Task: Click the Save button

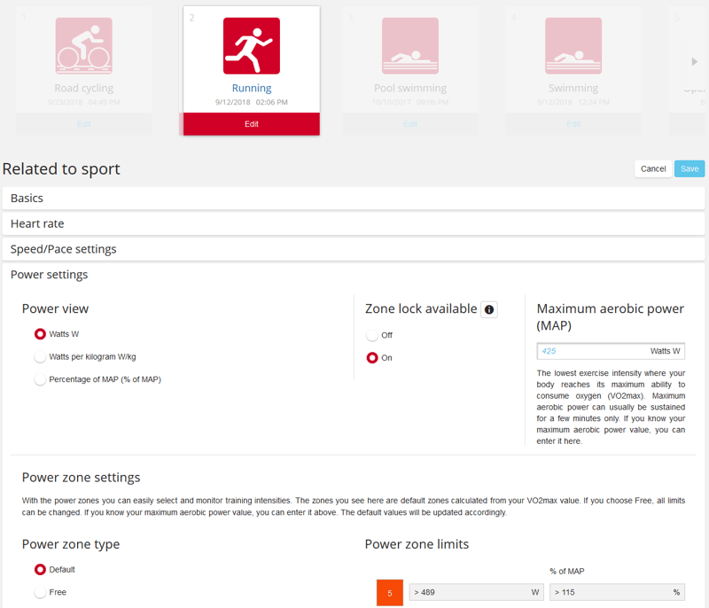Action: [690, 168]
